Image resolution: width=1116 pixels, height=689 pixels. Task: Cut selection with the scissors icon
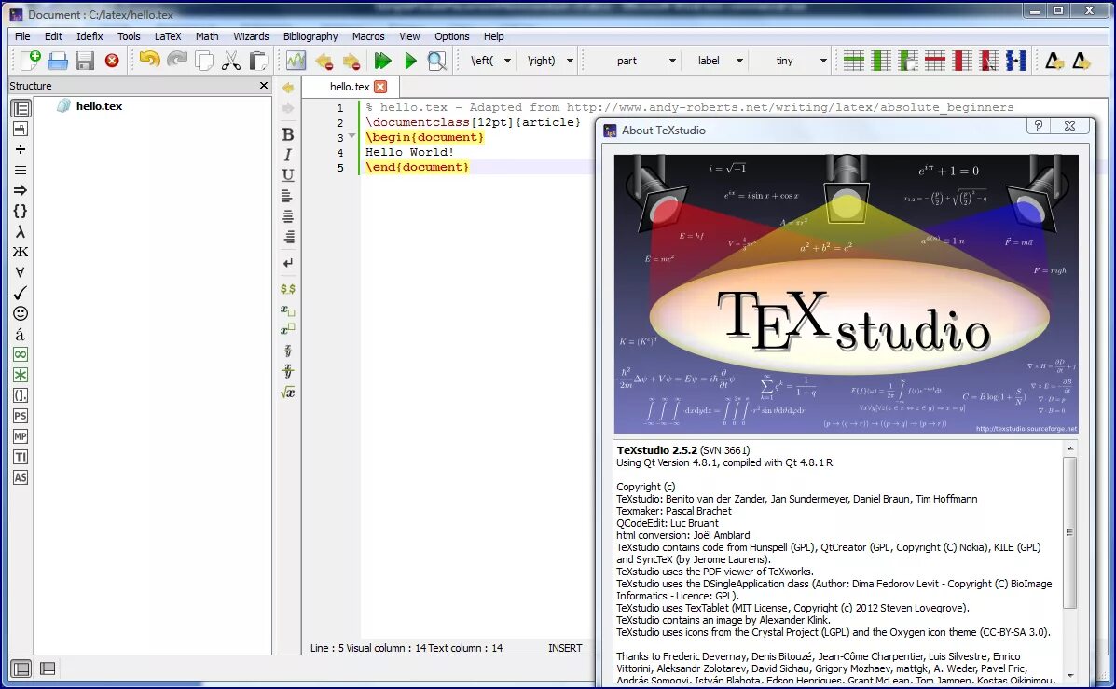[x=231, y=61]
